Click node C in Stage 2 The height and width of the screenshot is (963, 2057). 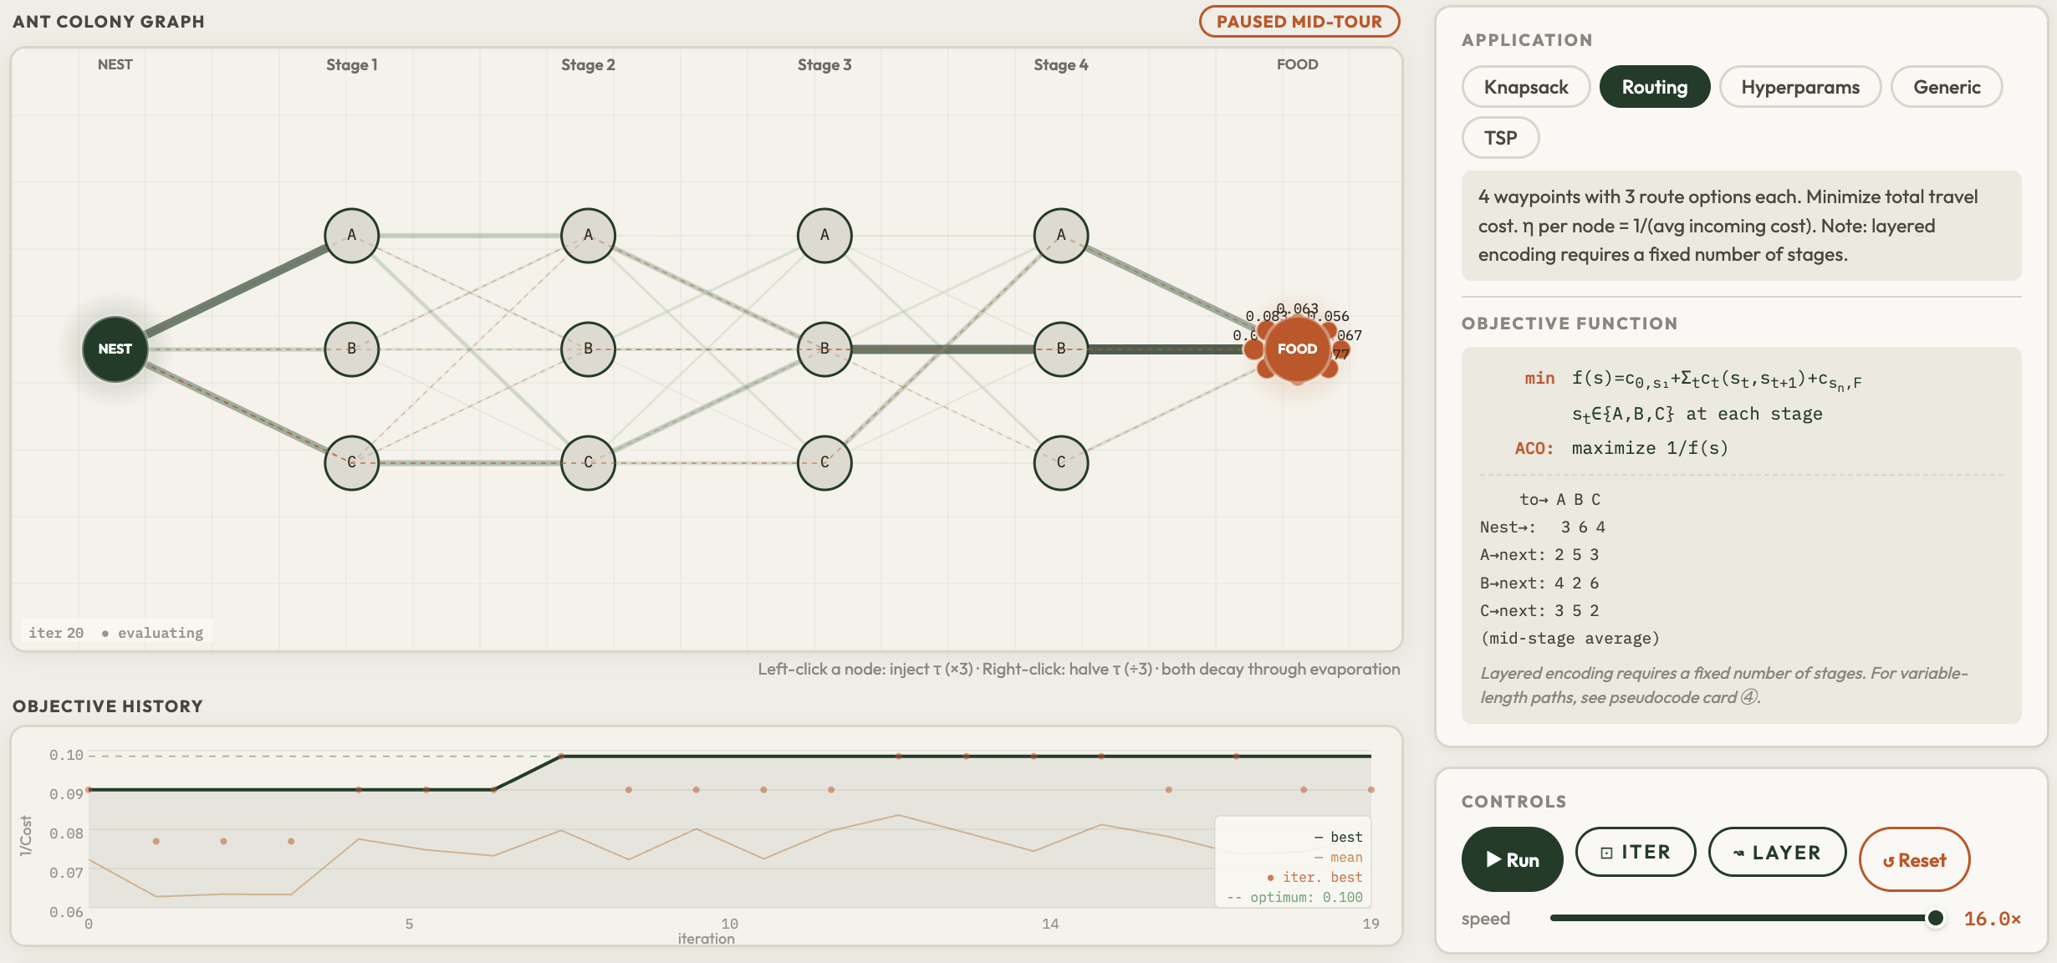click(588, 462)
